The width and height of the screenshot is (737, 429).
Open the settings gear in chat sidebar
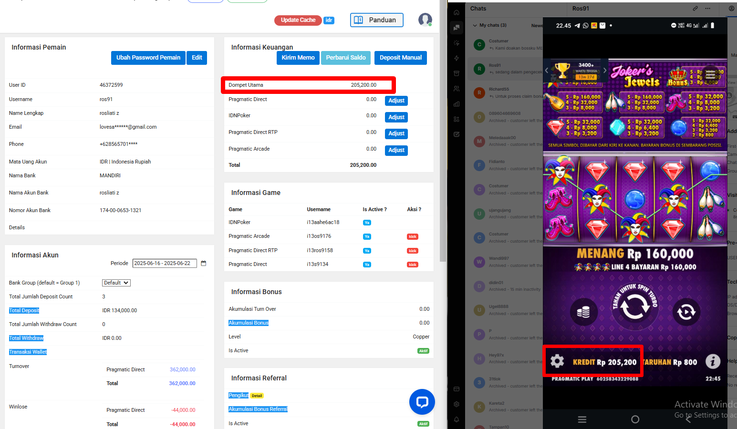pyautogui.click(x=457, y=404)
